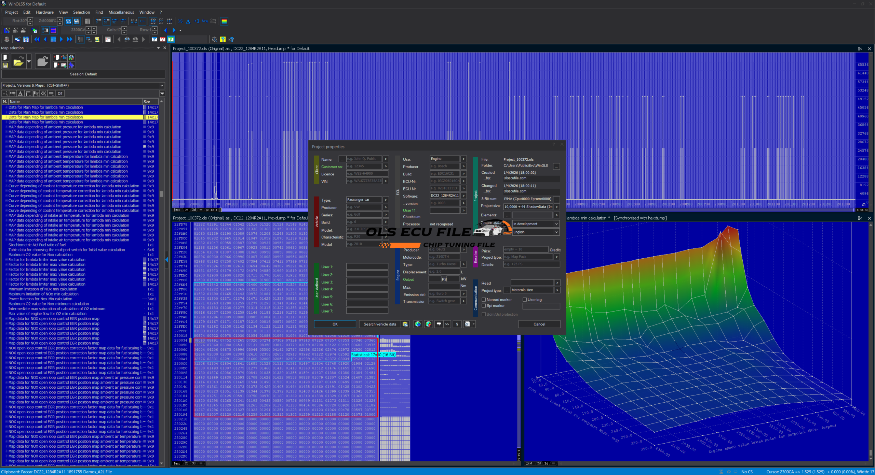Viewport: 875px width, 475px height.
Task: Click the 16-bit display format icon
Action: coord(106,21)
